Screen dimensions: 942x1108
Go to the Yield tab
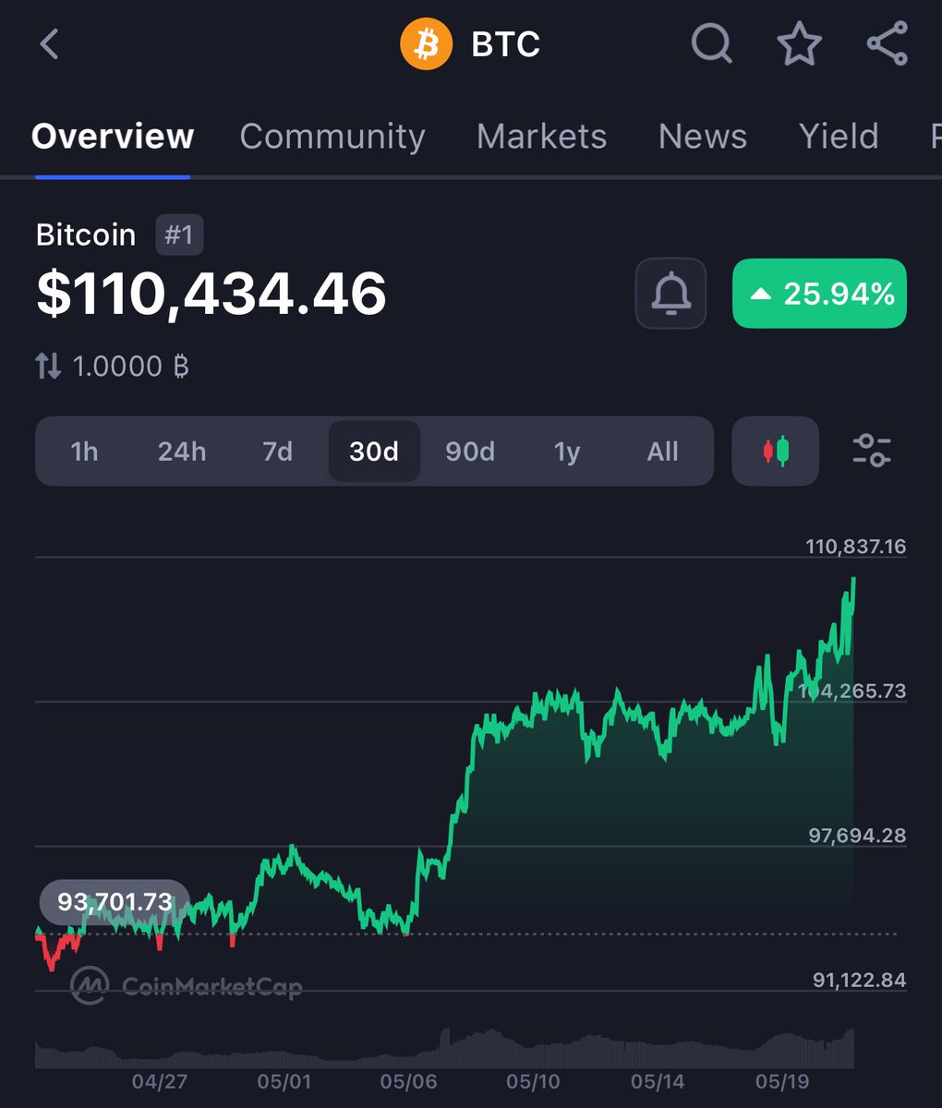click(839, 137)
